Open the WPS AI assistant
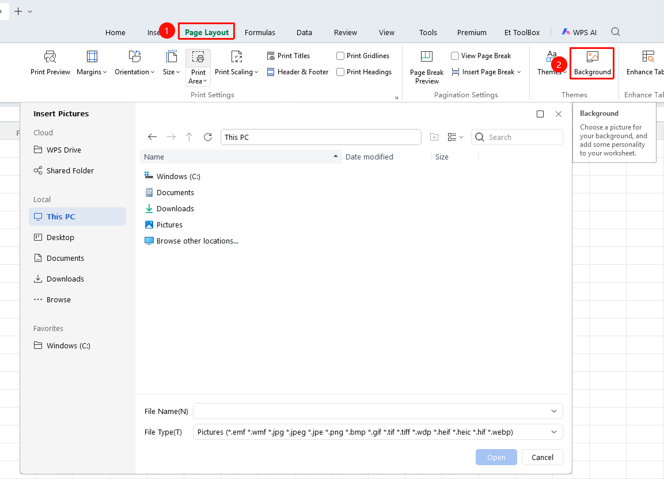This screenshot has width=664, height=479. pyautogui.click(x=579, y=32)
